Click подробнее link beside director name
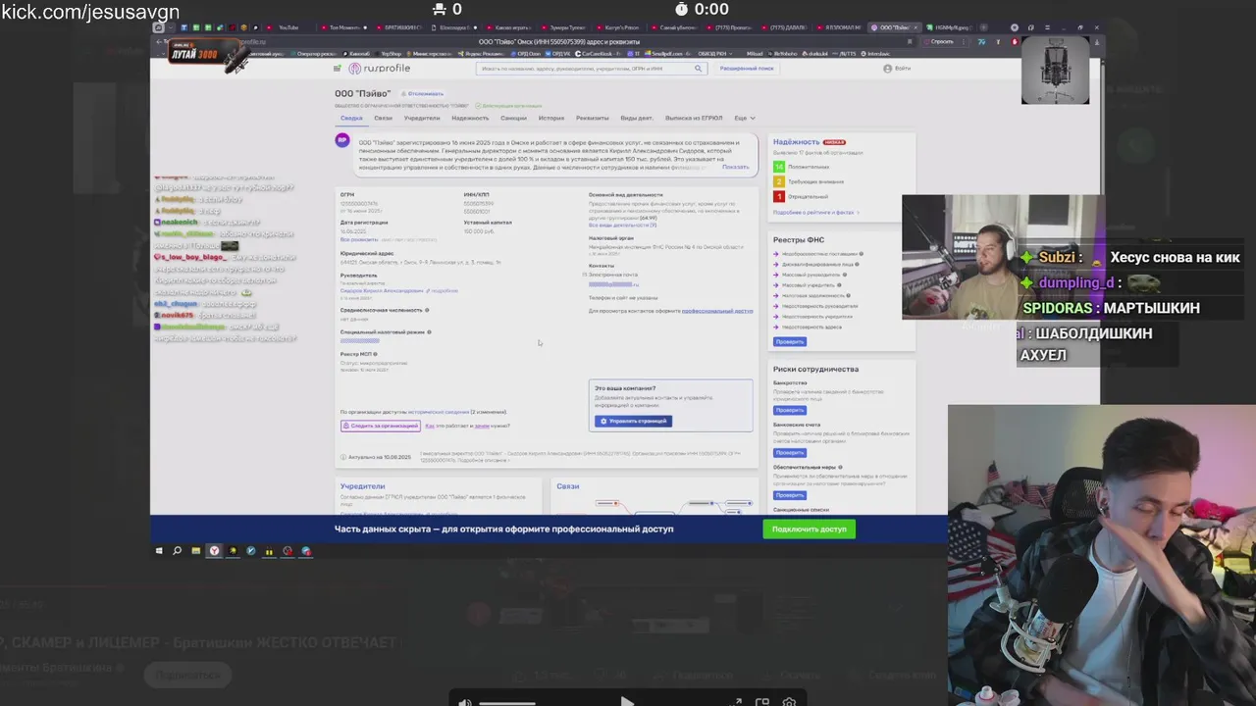This screenshot has height=706, width=1256. pyautogui.click(x=445, y=290)
